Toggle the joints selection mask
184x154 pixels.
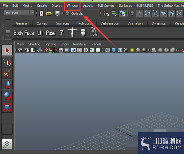pos(148,13)
